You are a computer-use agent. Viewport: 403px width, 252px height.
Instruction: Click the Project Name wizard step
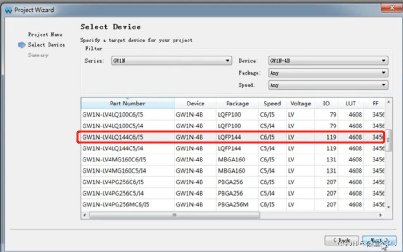(45, 35)
